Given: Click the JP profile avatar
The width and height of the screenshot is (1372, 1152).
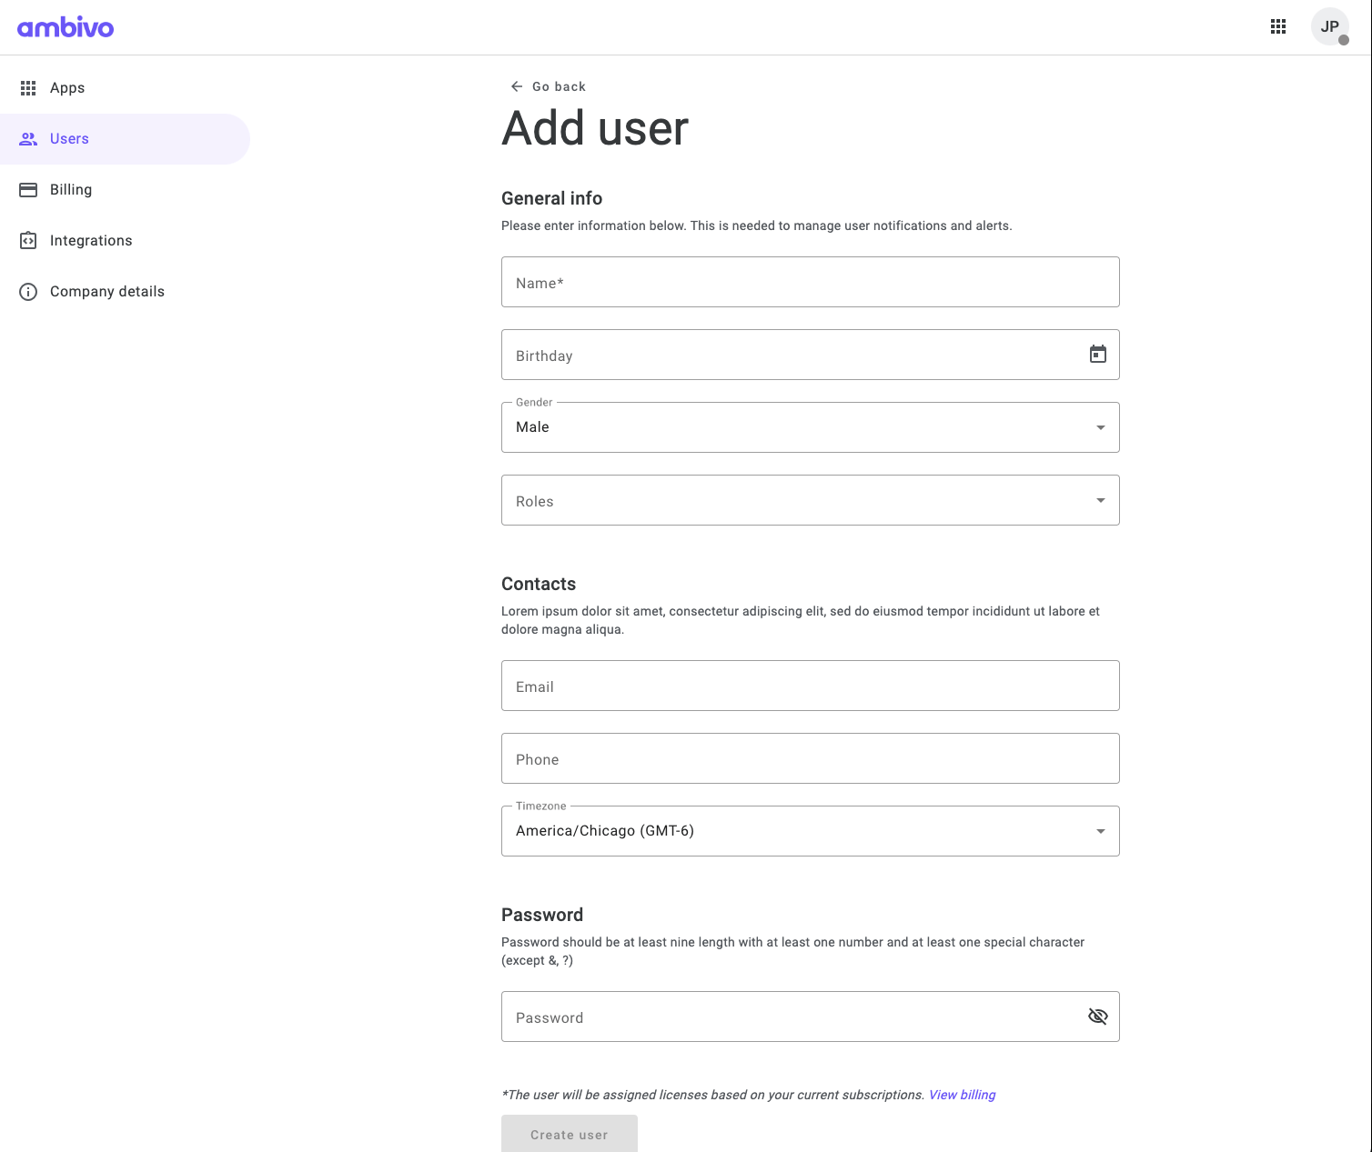Looking at the screenshot, I should [x=1329, y=26].
